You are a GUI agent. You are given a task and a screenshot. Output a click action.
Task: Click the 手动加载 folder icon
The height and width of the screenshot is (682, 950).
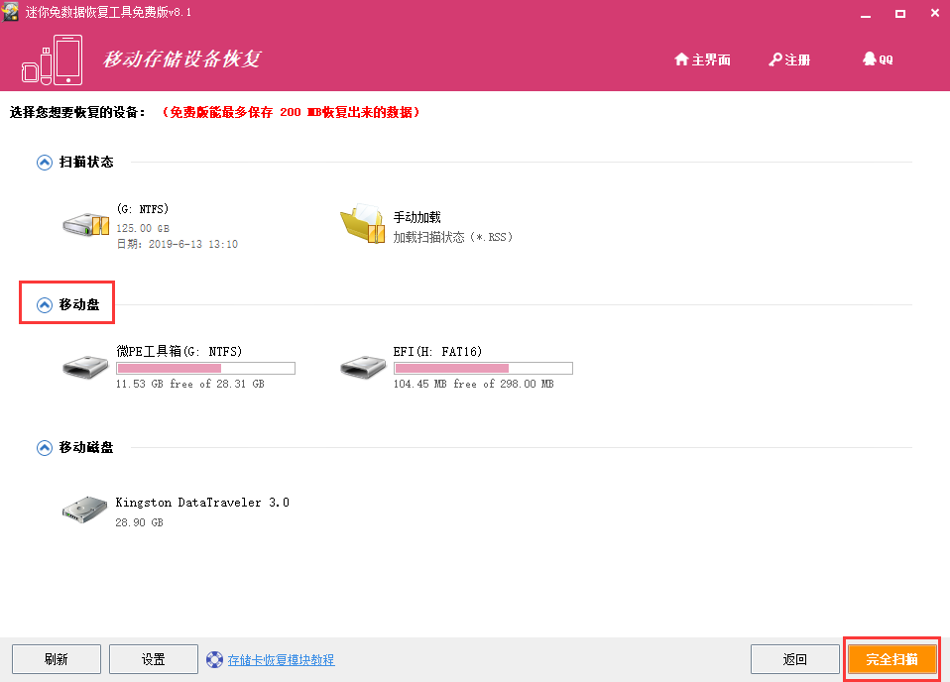tap(362, 223)
